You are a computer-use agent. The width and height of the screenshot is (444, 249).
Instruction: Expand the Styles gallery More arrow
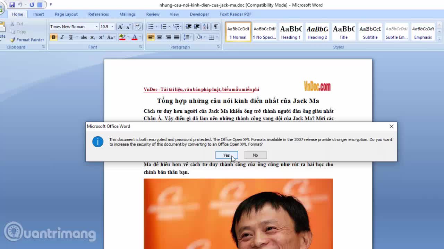(x=439, y=39)
